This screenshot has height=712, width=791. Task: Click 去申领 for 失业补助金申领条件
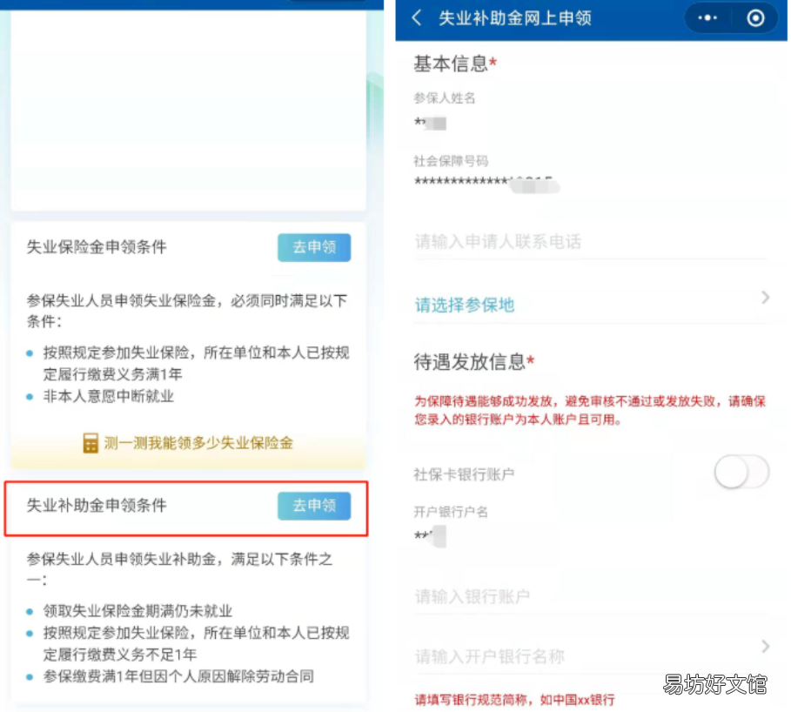(314, 506)
